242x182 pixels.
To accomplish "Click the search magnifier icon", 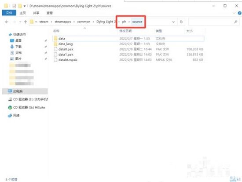I will 235,22.
